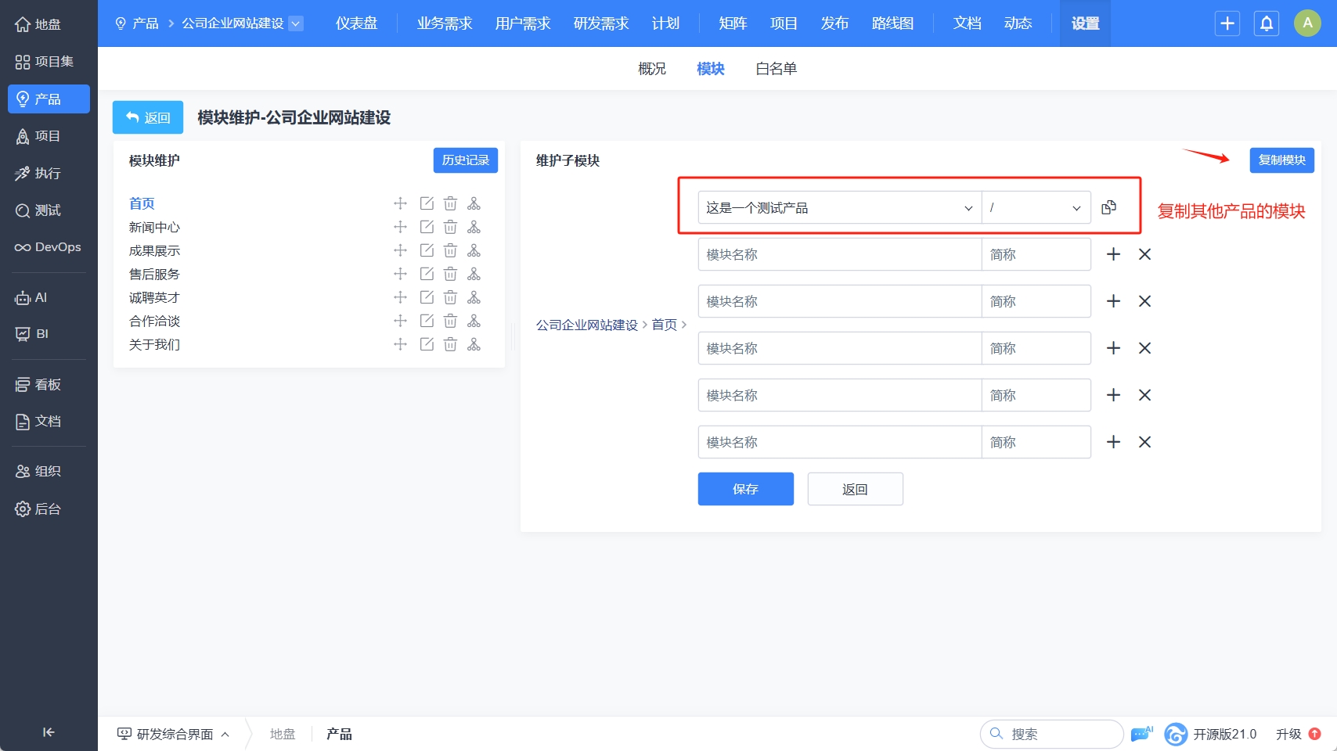The image size is (1337, 751).
Task: Select the 关于我们 module row
Action: click(154, 344)
